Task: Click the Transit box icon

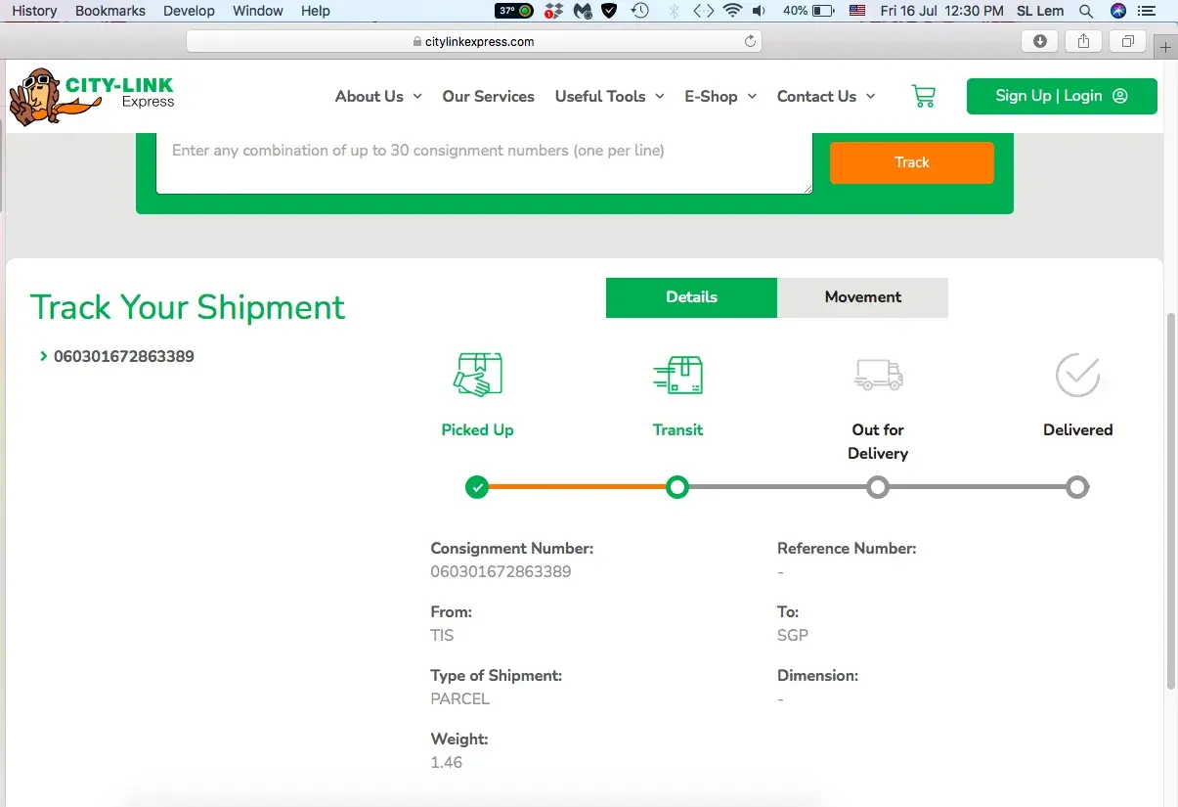Action: coord(677,375)
